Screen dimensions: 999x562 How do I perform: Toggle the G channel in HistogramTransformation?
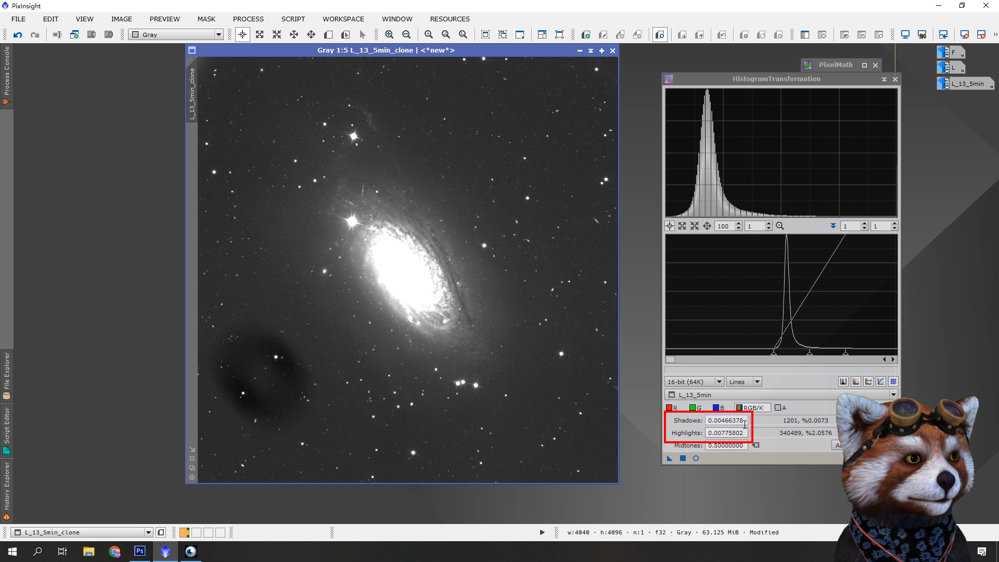[696, 408]
